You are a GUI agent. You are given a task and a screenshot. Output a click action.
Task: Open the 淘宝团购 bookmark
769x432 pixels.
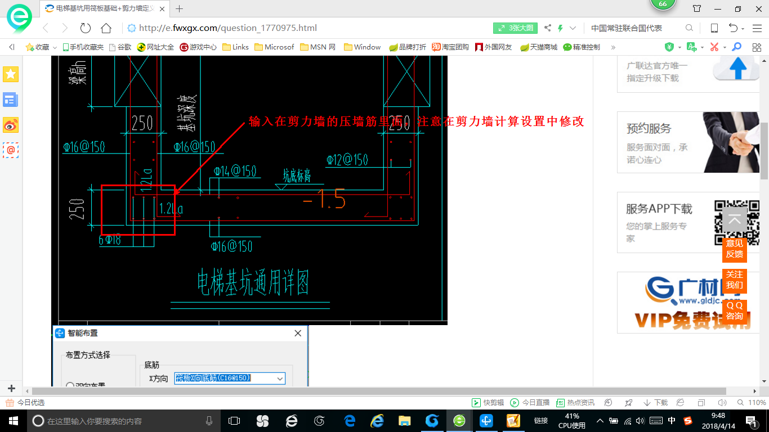click(450, 47)
